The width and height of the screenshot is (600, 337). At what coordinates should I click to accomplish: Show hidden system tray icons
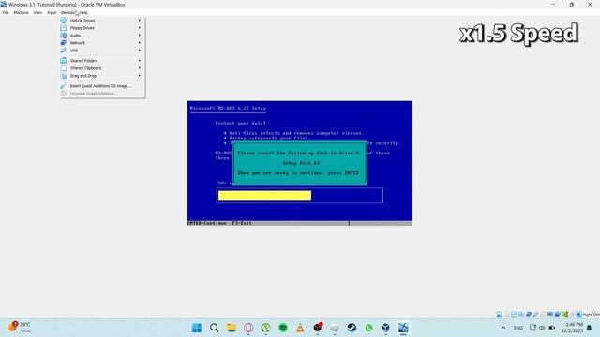pos(503,328)
